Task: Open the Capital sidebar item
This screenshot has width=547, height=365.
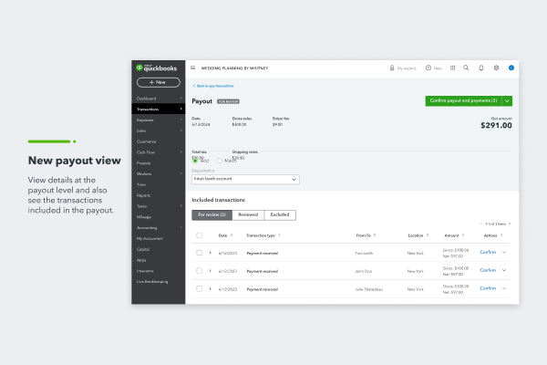Action: point(159,249)
